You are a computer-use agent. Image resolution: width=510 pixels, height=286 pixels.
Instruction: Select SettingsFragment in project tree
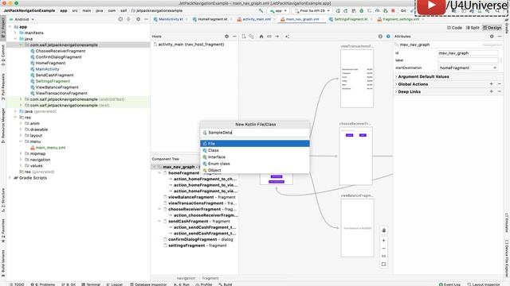click(x=53, y=81)
